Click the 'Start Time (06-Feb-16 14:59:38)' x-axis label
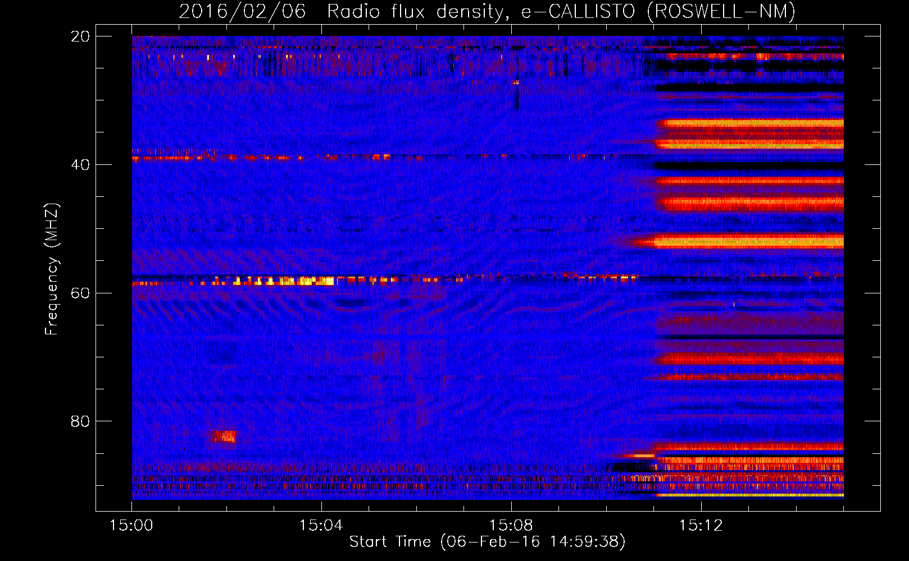Image resolution: width=909 pixels, height=561 pixels. click(x=487, y=542)
